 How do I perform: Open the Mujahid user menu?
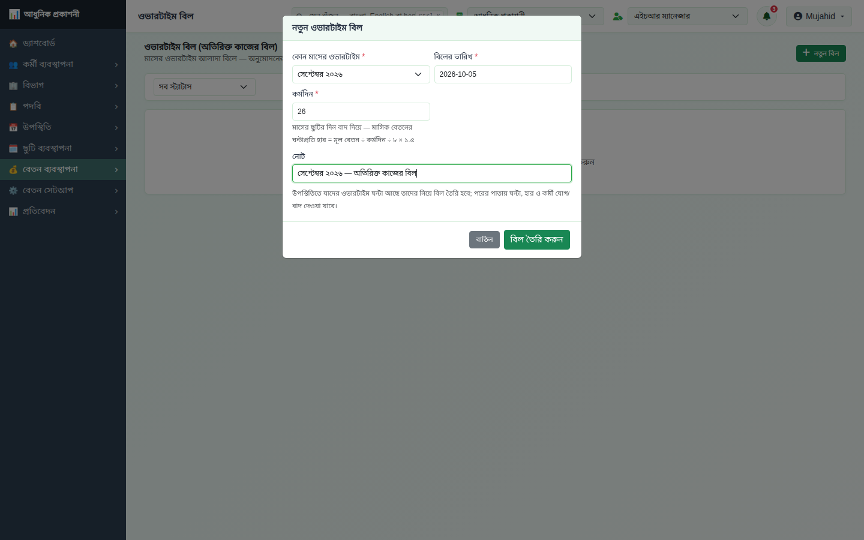(819, 16)
